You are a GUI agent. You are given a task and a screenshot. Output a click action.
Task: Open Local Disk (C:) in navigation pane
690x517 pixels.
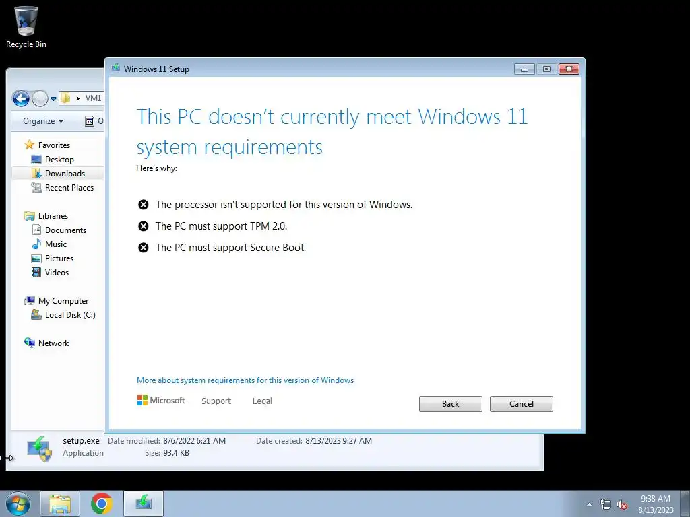point(70,315)
